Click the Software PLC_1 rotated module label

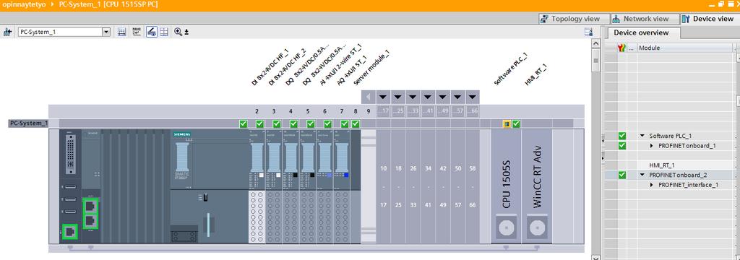coord(512,69)
